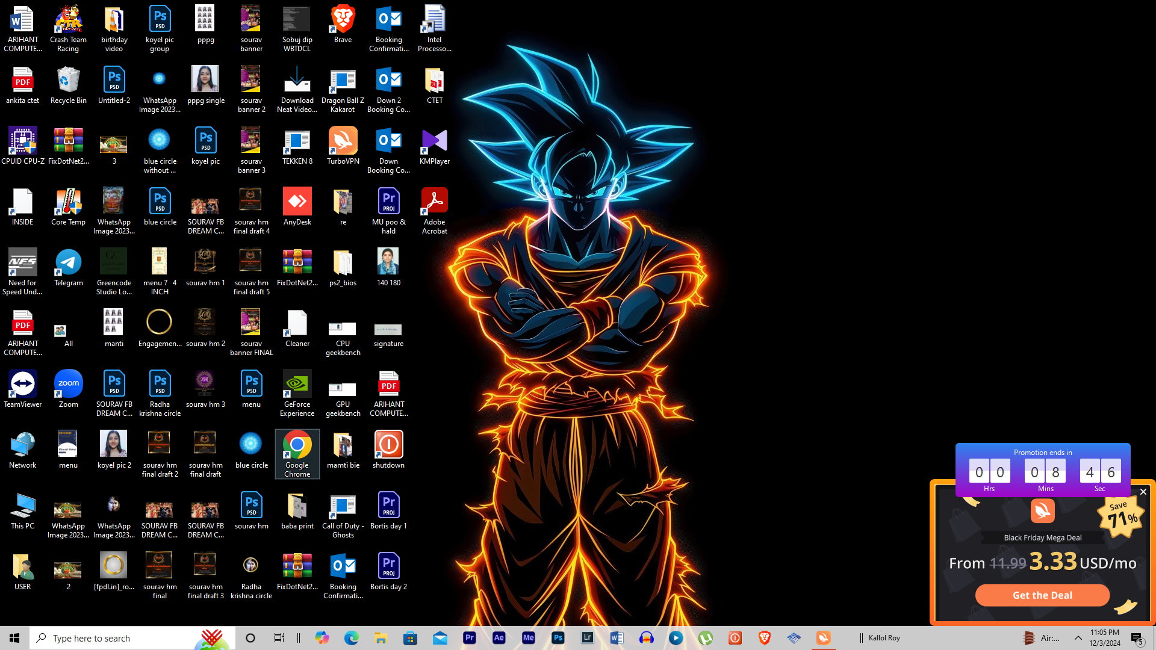Open the clock and date flyout
1156x650 pixels.
tap(1104, 638)
